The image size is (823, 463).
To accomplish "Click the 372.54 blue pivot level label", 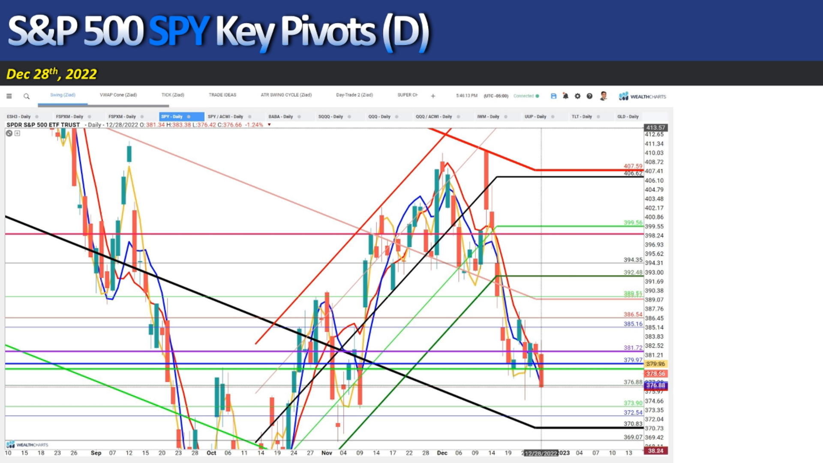I will click(633, 412).
